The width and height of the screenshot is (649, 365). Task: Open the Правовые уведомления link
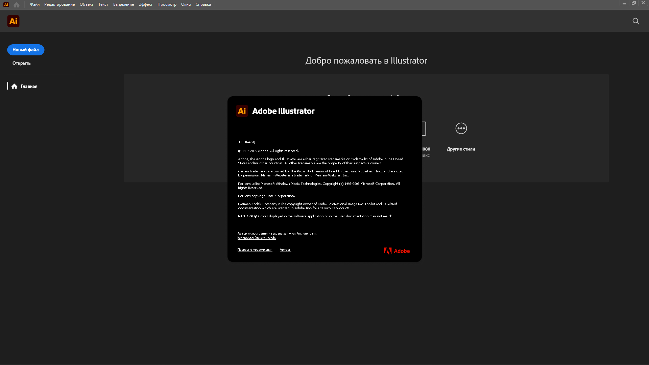(255, 250)
